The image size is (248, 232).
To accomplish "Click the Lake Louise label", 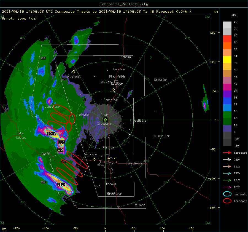I will [21, 135].
